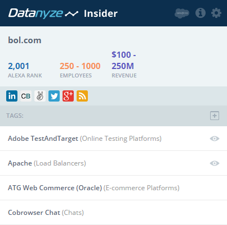Click the info icon in header

pos(201,13)
